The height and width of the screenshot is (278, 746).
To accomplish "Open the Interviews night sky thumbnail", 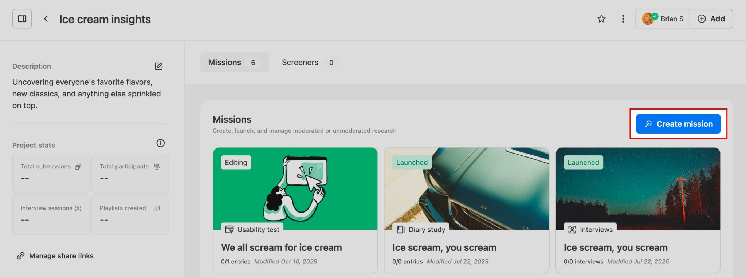I will [x=638, y=188].
